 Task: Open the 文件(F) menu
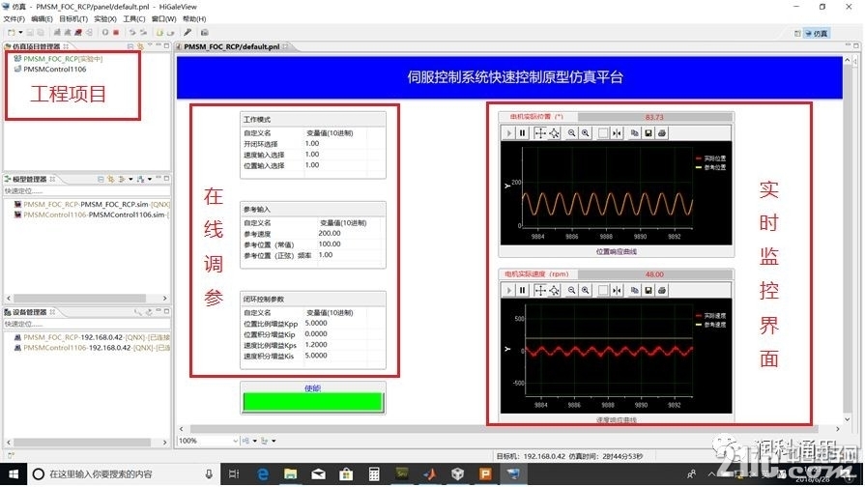pyautogui.click(x=14, y=18)
